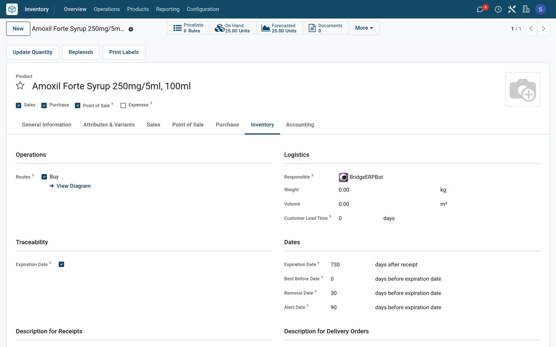This screenshot has height=347, width=556.
Task: Open the View Diagram link
Action: 70,186
